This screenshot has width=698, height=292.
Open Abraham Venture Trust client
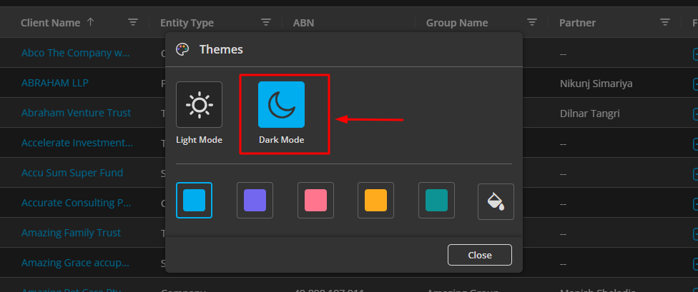tap(76, 113)
